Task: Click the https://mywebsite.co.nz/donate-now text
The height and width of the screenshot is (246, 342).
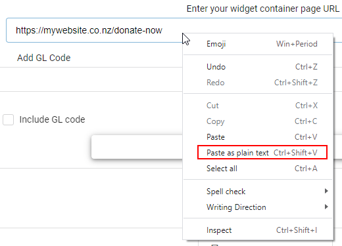Action: point(89,30)
